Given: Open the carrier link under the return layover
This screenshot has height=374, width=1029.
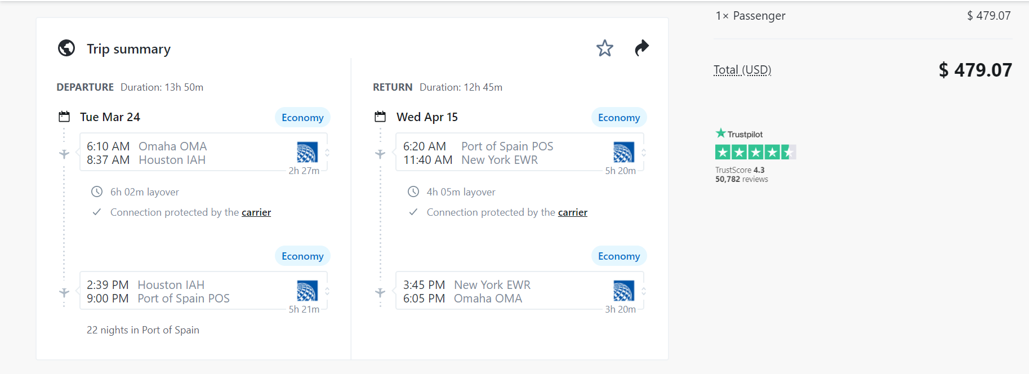Looking at the screenshot, I should coord(572,212).
